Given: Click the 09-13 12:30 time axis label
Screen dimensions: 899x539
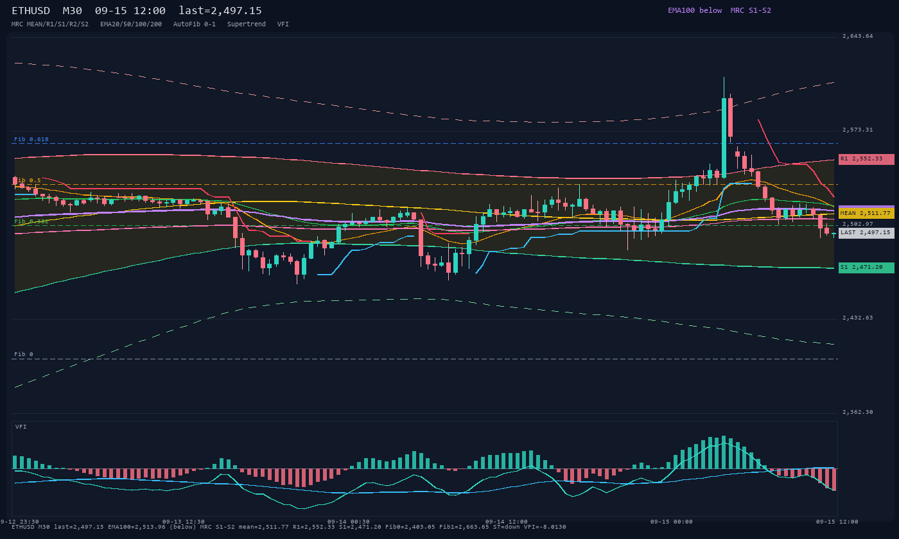Looking at the screenshot, I should click(x=184, y=522).
